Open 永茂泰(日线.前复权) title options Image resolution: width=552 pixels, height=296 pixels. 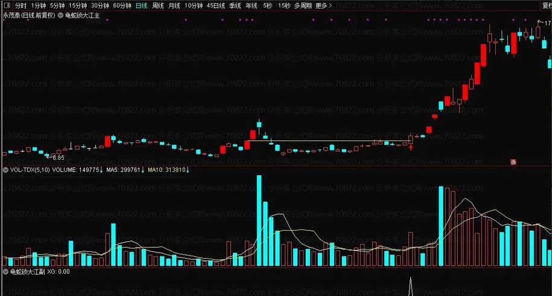click(x=28, y=15)
